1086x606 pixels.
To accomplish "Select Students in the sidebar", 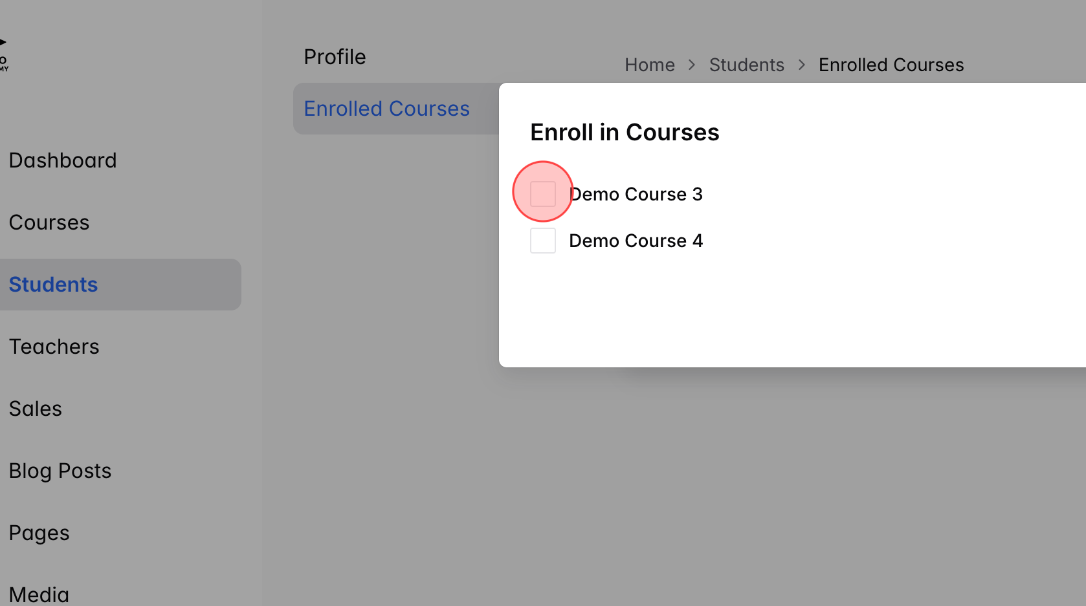I will pos(54,284).
